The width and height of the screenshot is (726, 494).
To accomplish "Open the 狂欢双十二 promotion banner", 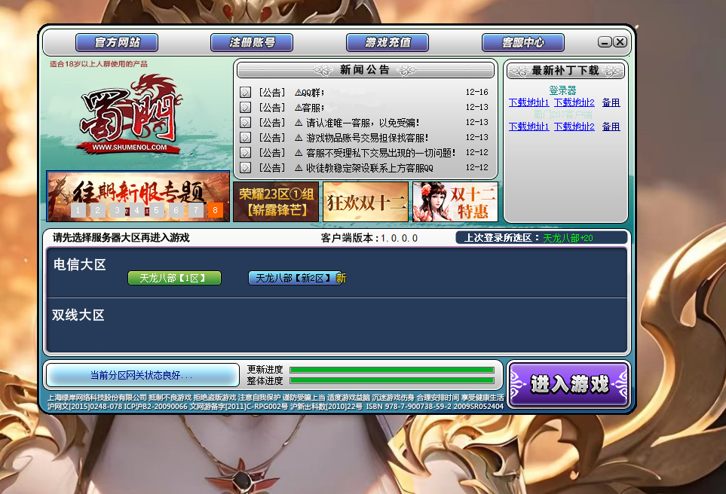I will pos(366,202).
